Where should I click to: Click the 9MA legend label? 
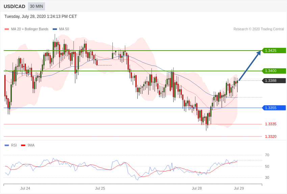31,145
